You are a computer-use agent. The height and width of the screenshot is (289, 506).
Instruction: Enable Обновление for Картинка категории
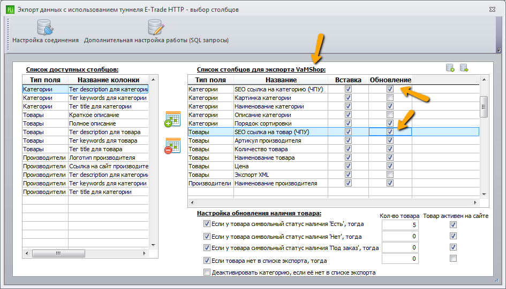pyautogui.click(x=390, y=98)
